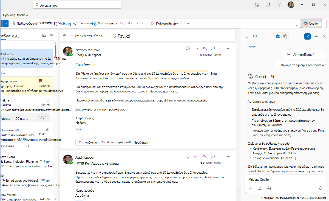The height and width of the screenshot is (201, 329).
Task: Open the Evans Inclusion Planning email
Action: click(x=27, y=161)
